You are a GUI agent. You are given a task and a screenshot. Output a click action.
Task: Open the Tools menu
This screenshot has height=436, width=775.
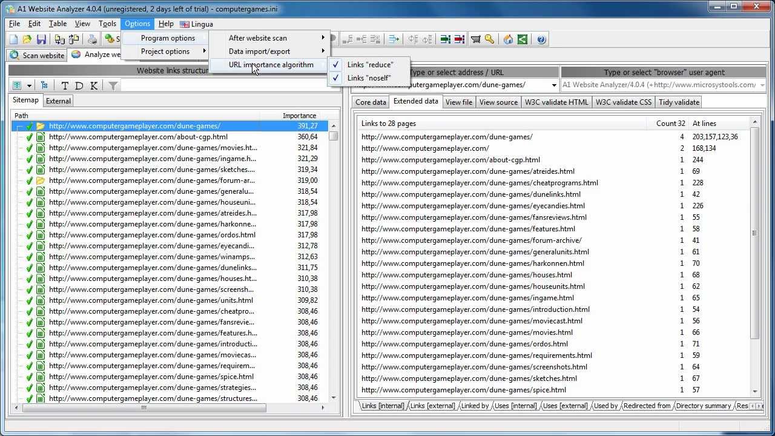107,24
